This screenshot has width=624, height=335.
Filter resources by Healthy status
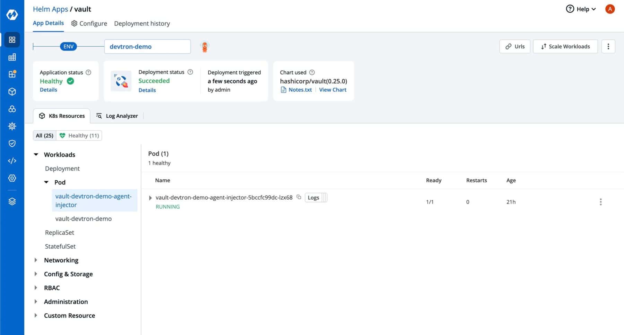pyautogui.click(x=79, y=135)
